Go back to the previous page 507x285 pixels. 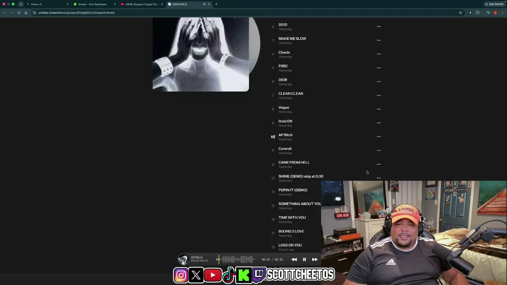point(4,13)
